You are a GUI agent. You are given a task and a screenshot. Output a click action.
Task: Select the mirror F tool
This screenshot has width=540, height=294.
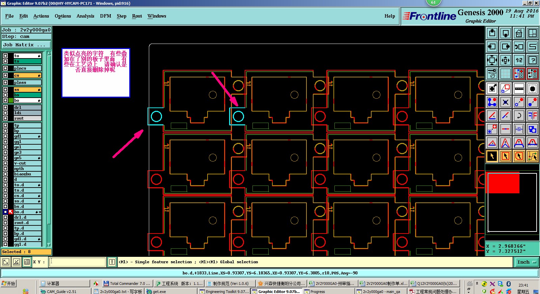(533, 116)
